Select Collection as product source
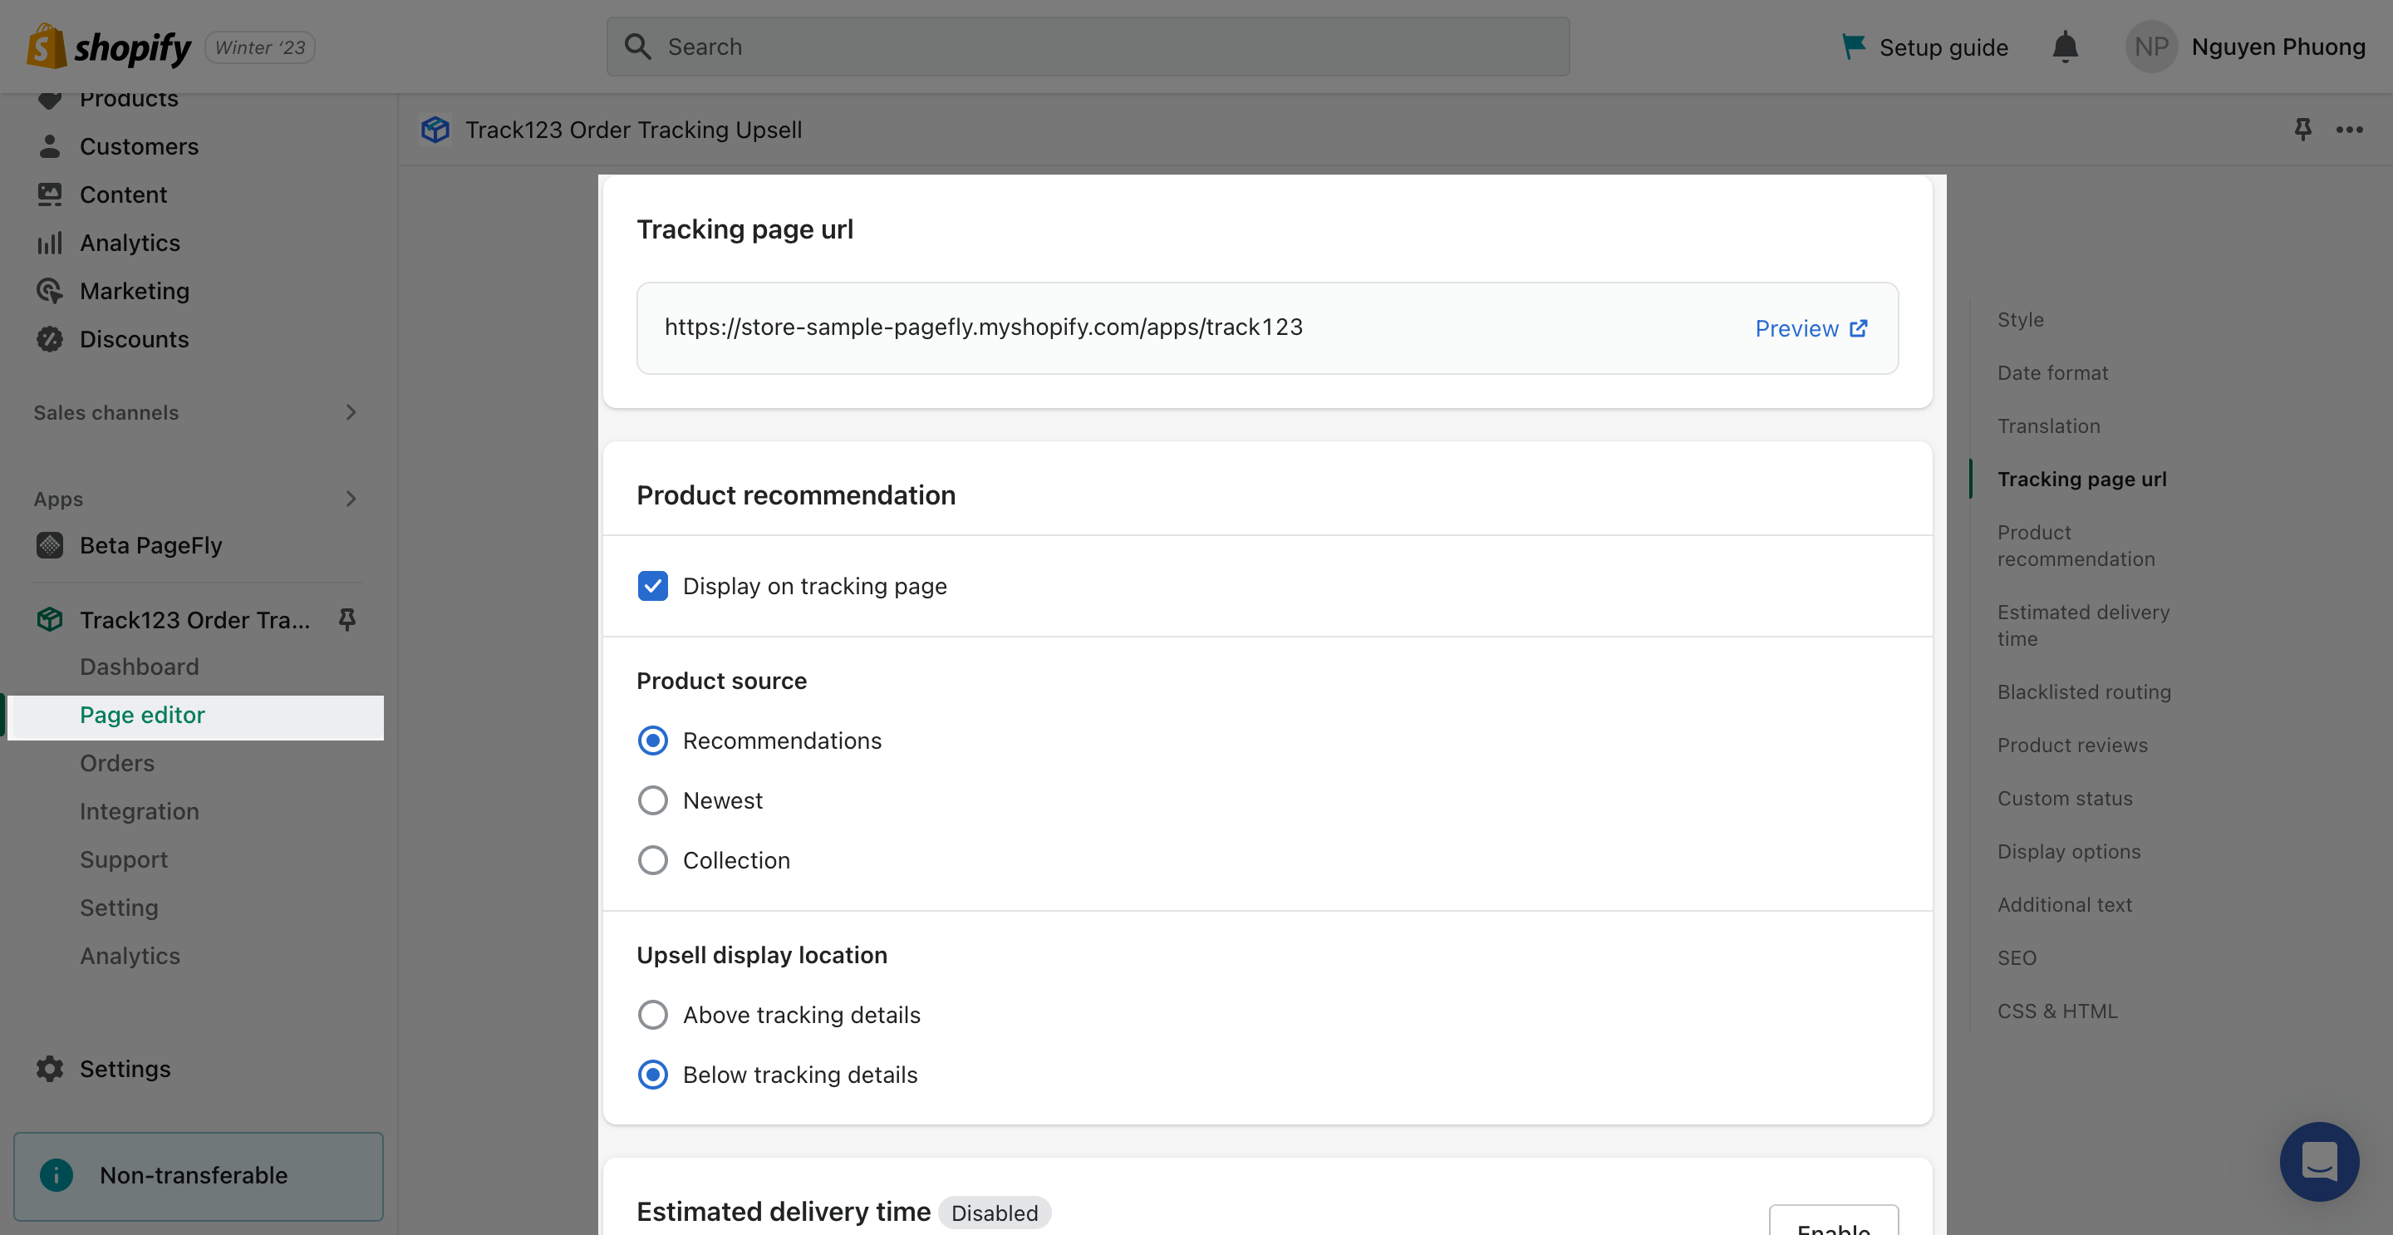Screen dimensions: 2393x1235 [x=653, y=859]
